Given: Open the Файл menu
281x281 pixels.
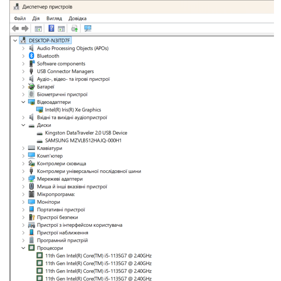Looking at the screenshot, I should click(20, 19).
